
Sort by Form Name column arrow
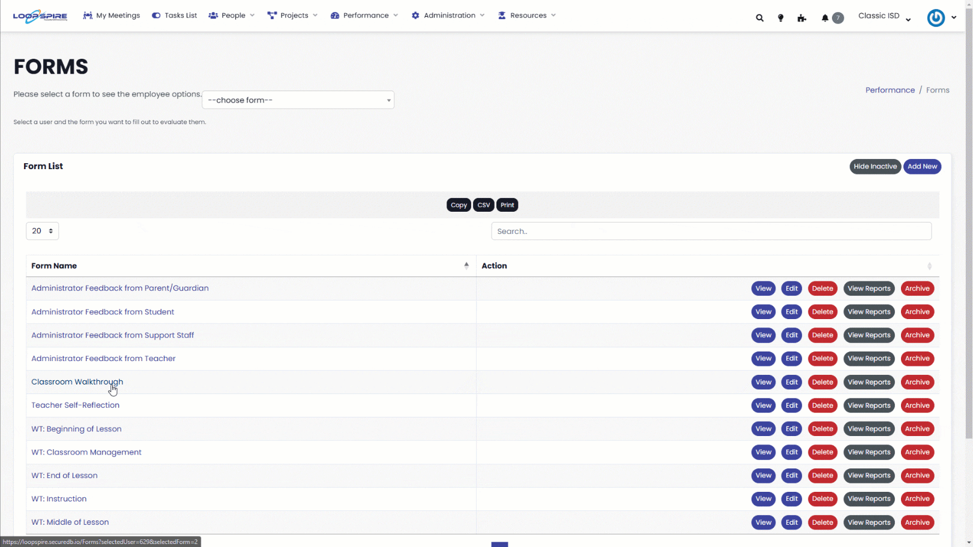pos(466,266)
